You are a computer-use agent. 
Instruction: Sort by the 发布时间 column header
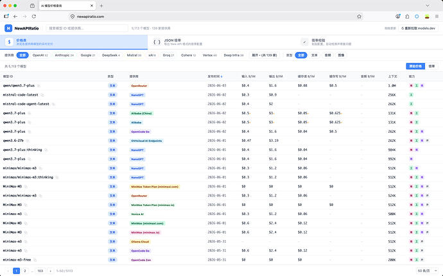[x=214, y=76]
